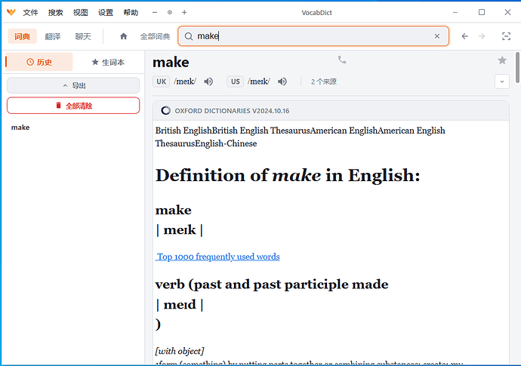Click the definition pane vertical scrollbar

point(517,67)
